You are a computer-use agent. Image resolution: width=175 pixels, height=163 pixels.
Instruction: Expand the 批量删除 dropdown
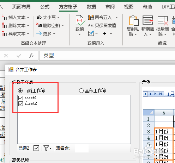coord(165,35)
